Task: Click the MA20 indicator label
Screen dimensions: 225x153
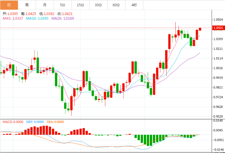Action: tap(63, 18)
